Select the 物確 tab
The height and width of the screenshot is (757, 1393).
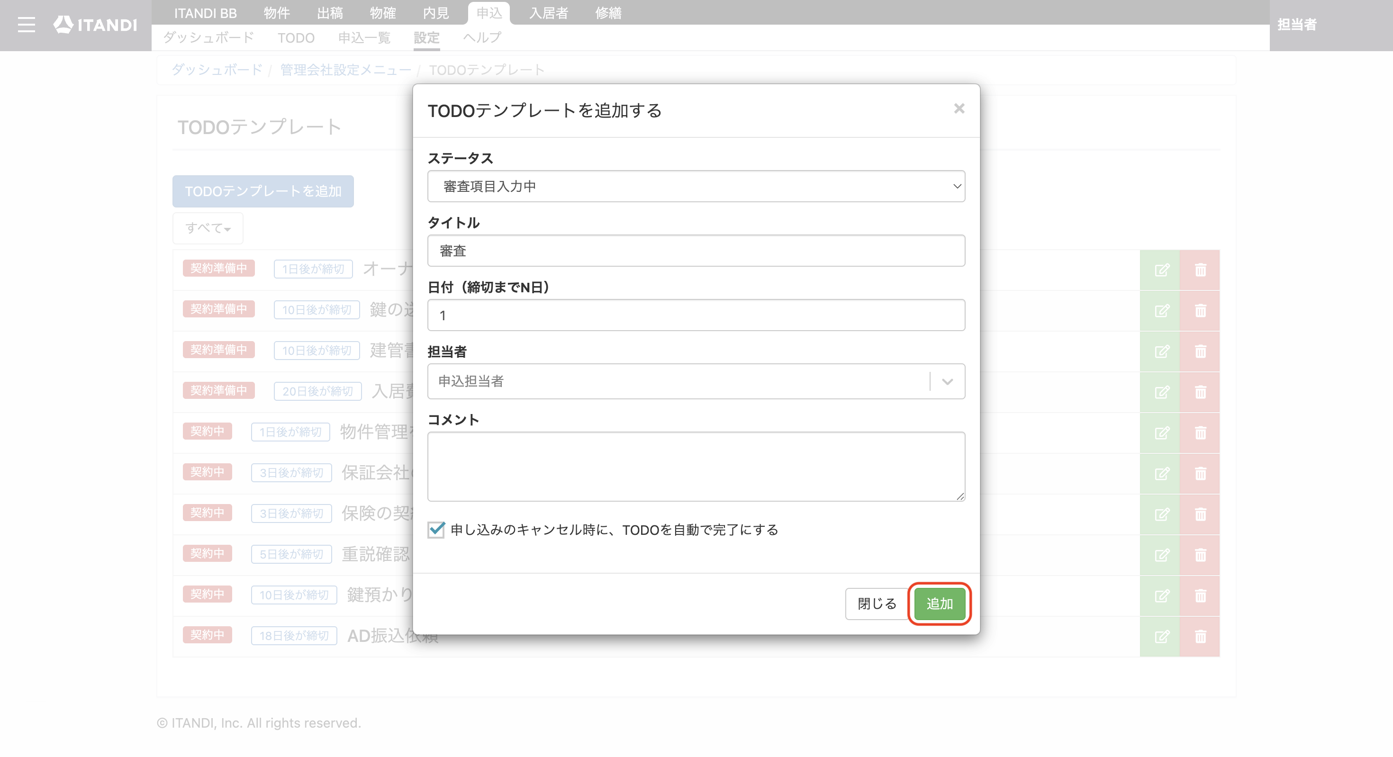383,12
